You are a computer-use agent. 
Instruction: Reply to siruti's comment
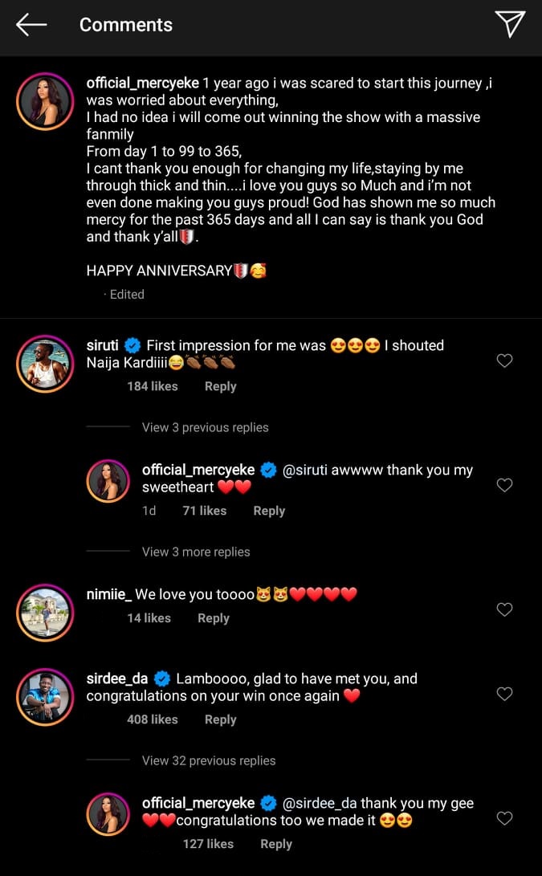[x=220, y=386]
